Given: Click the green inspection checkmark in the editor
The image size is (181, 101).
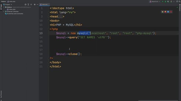Looking at the screenshot, I should (x=177, y=8).
